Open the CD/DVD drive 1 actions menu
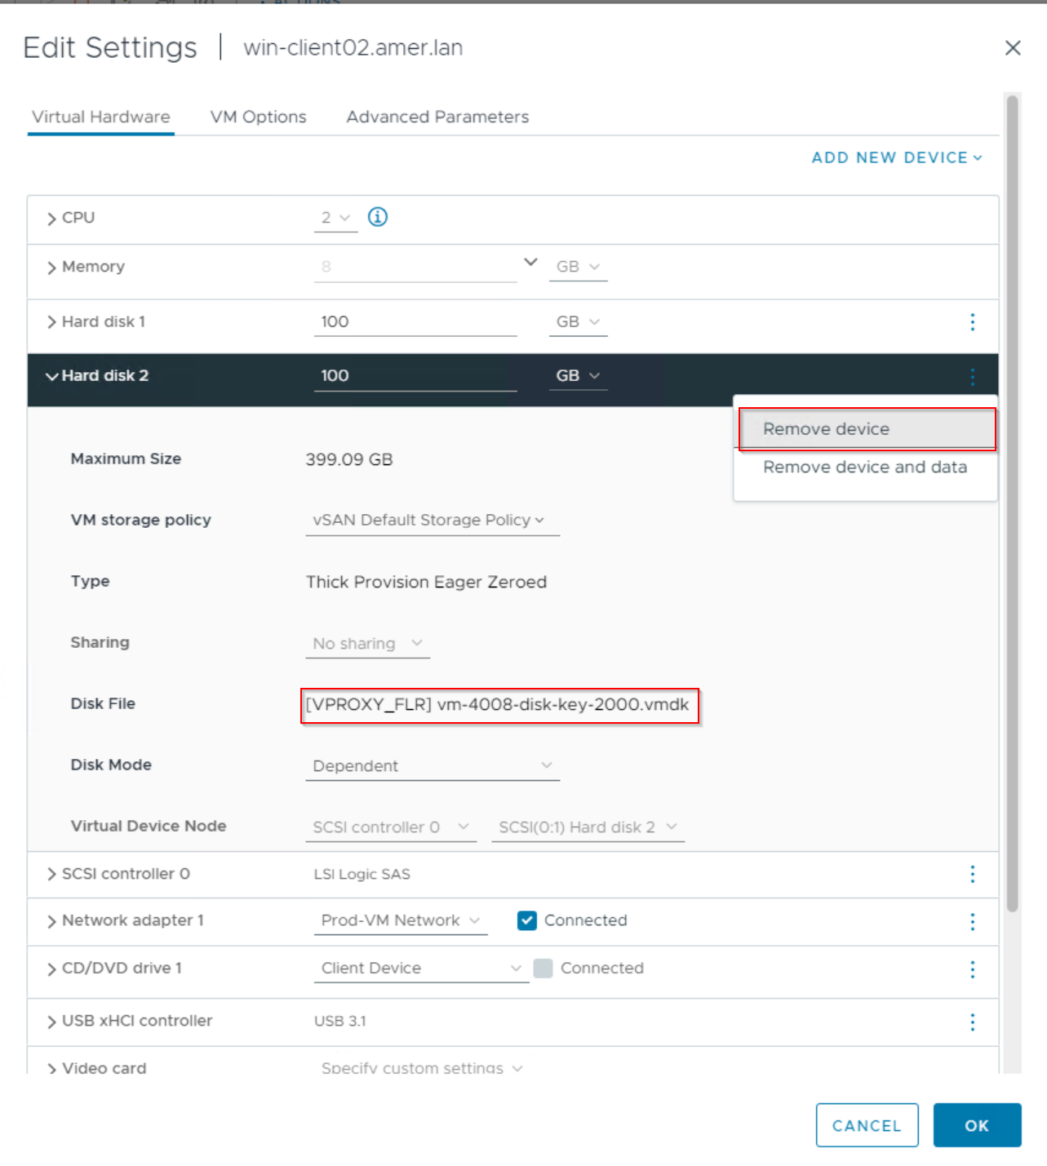The height and width of the screenshot is (1166, 1047). coord(972,969)
